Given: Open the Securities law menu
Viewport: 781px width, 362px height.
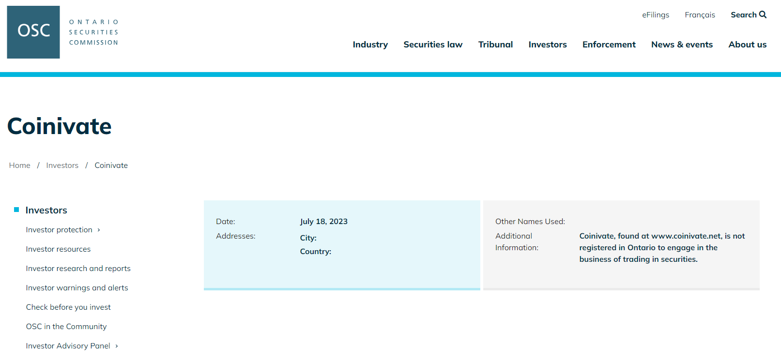Looking at the screenshot, I should pyautogui.click(x=433, y=45).
